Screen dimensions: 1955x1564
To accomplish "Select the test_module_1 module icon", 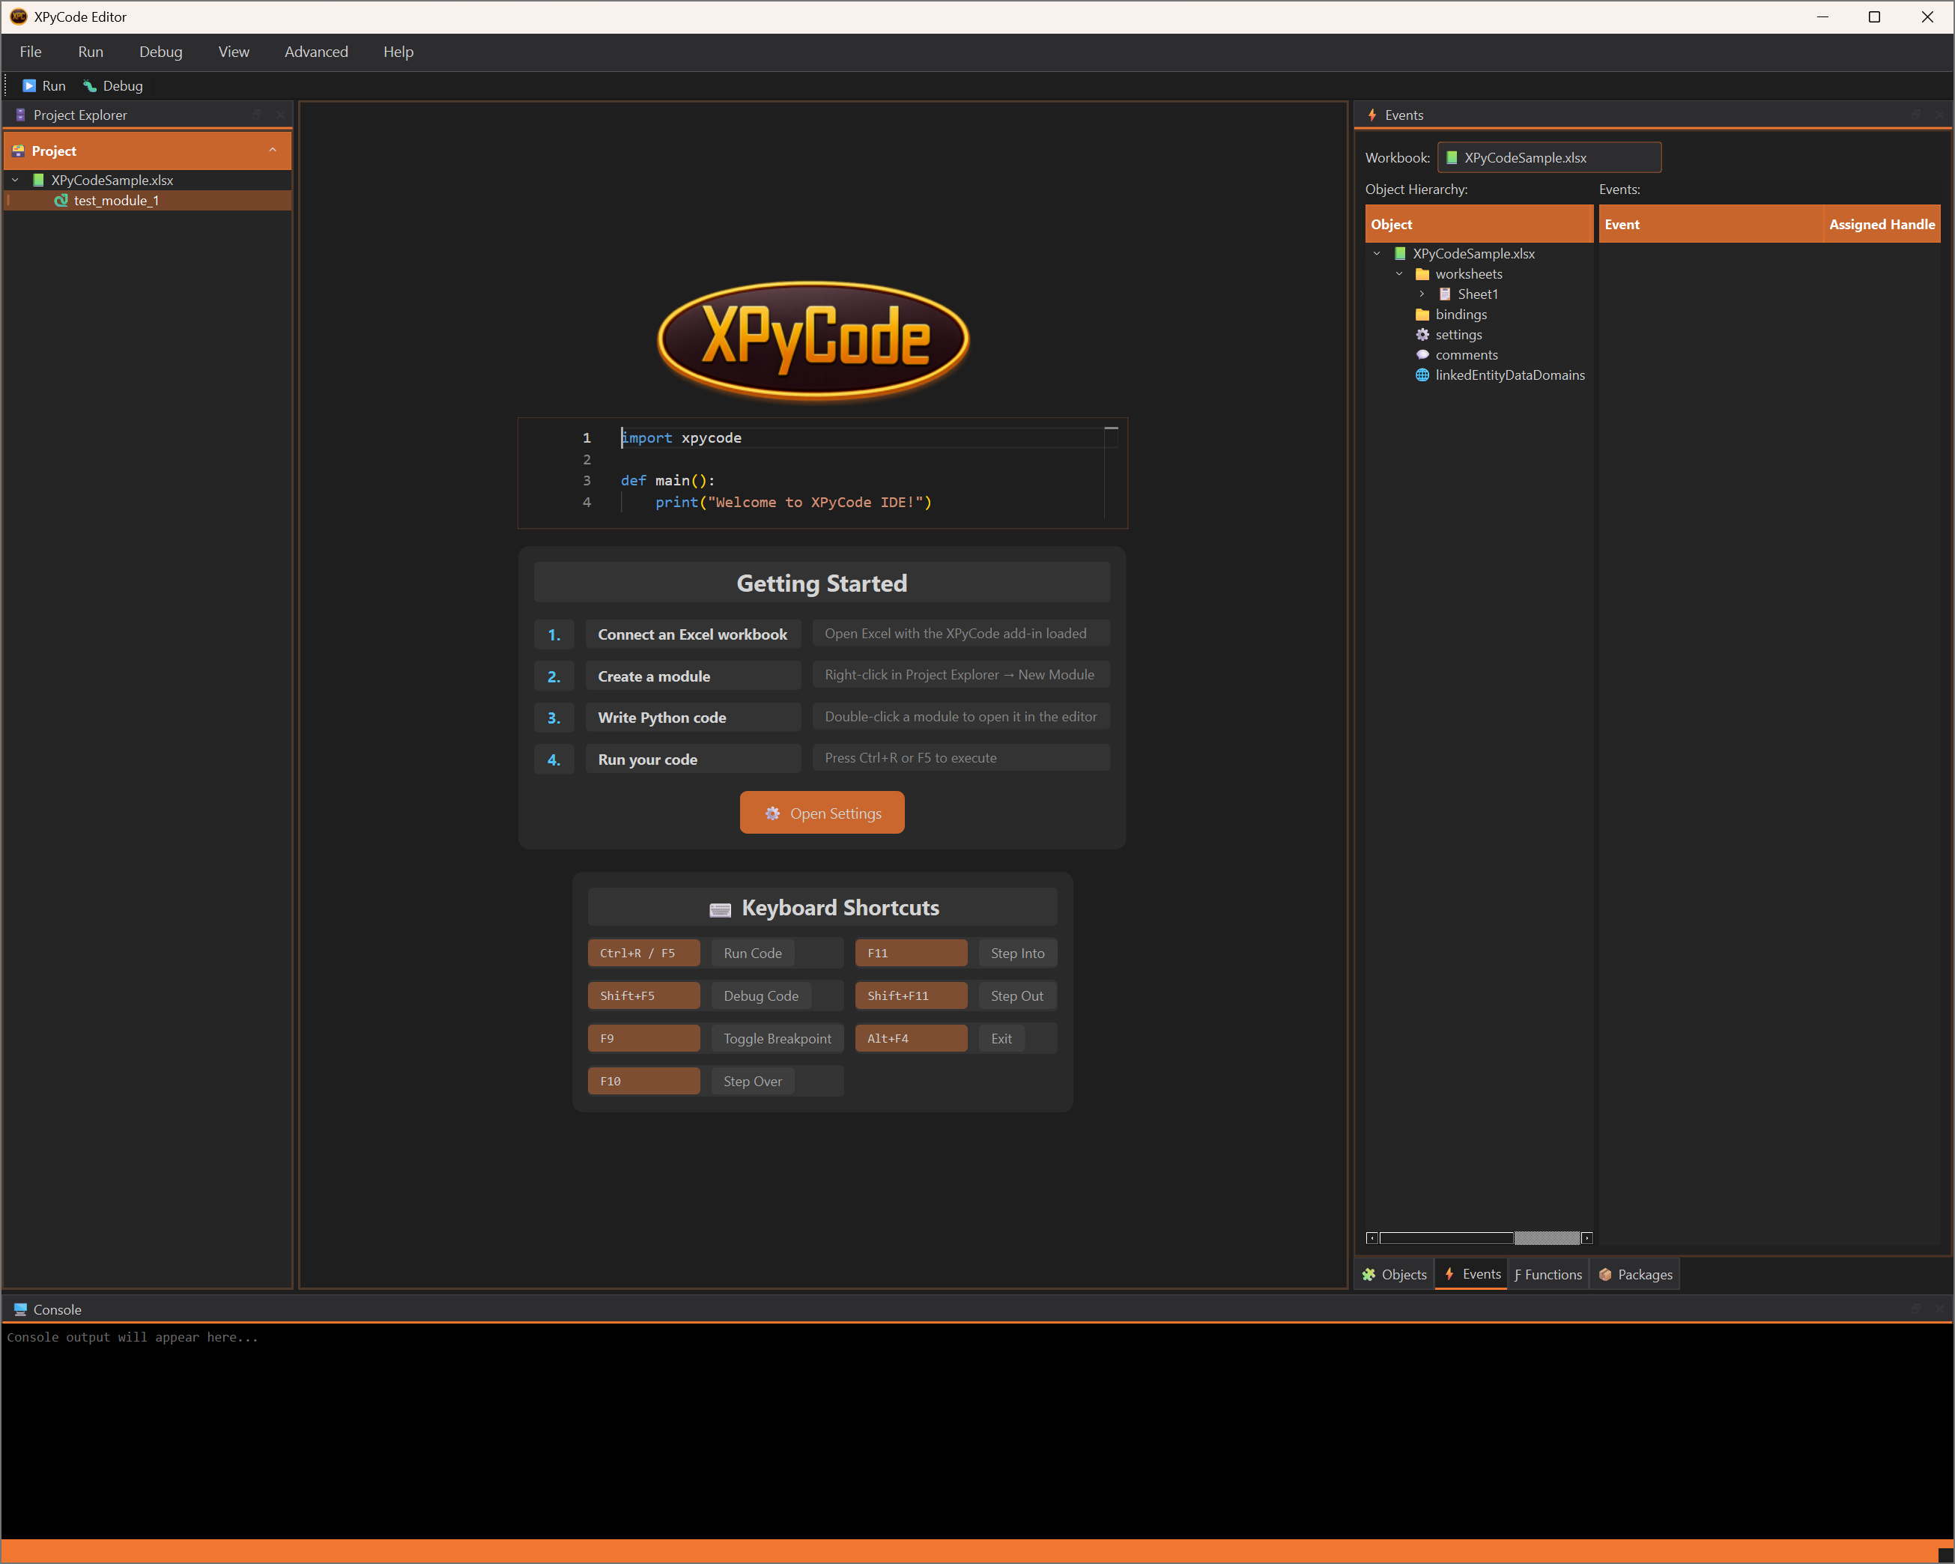I will [x=61, y=201].
